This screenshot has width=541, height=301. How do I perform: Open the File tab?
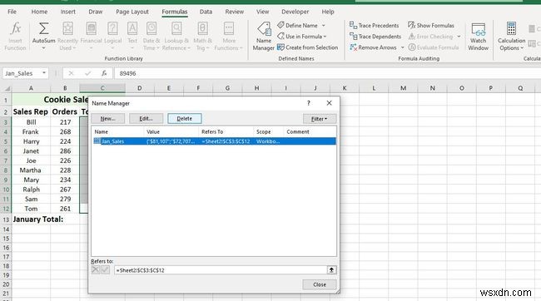(12, 12)
